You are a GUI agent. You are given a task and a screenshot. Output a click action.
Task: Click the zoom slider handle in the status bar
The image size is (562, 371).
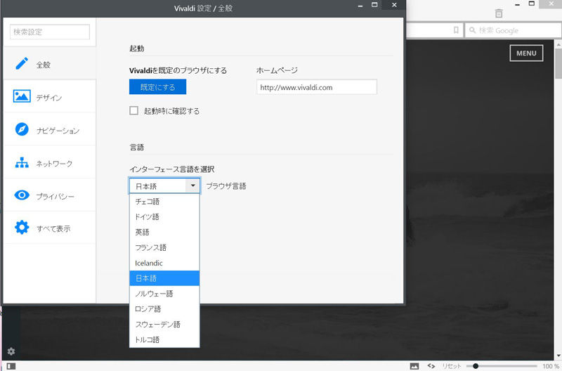click(x=476, y=366)
